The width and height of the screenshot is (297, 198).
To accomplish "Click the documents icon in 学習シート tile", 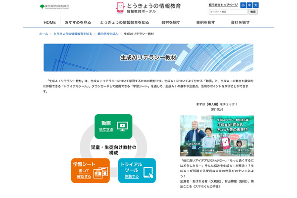I will click(x=101, y=172).
